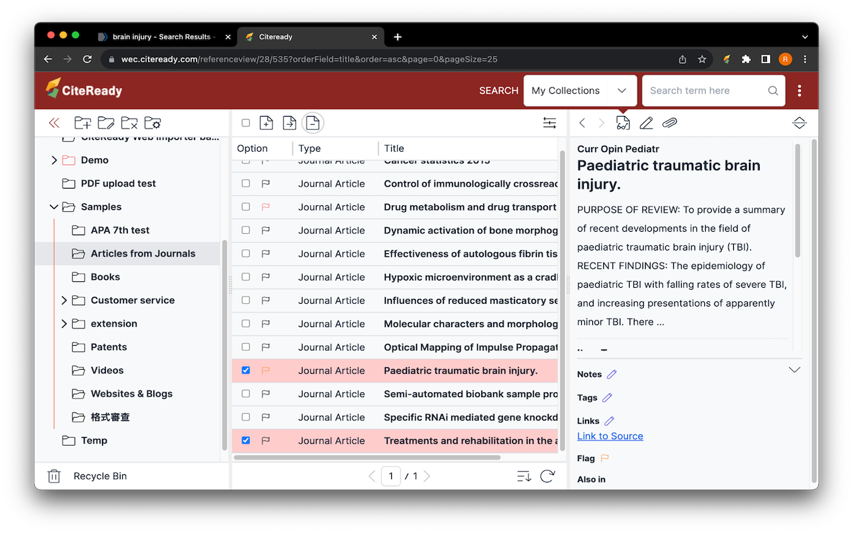Go to next reference in detail panel
The image size is (853, 533).
[x=602, y=123]
